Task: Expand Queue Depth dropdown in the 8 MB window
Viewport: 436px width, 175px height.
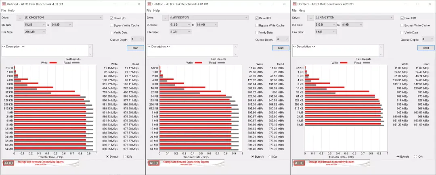Action: pyautogui.click(x=428, y=39)
